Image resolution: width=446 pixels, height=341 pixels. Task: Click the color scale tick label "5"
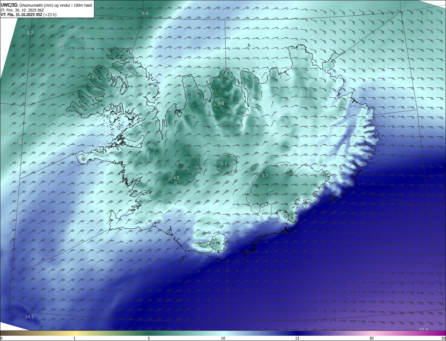click(149, 338)
